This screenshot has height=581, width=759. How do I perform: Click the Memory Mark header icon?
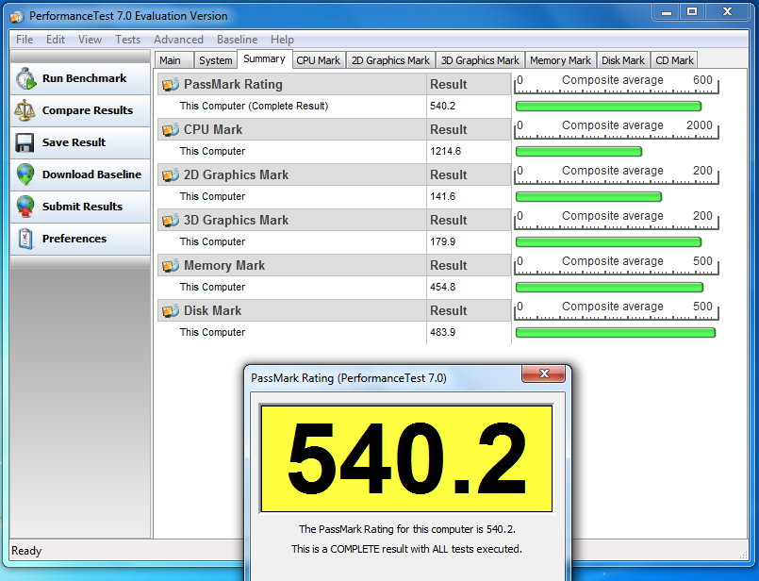(x=171, y=265)
